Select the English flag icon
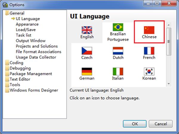 [87, 30]
